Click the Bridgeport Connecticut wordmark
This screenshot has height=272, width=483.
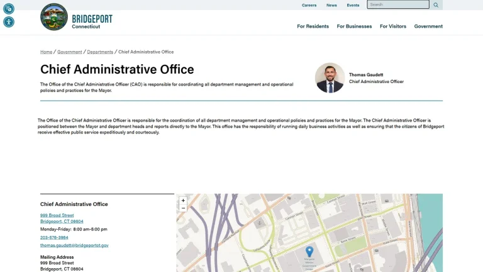pyautogui.click(x=92, y=21)
